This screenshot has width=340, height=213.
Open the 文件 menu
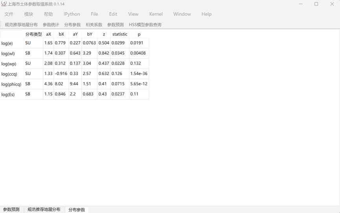pos(9,14)
